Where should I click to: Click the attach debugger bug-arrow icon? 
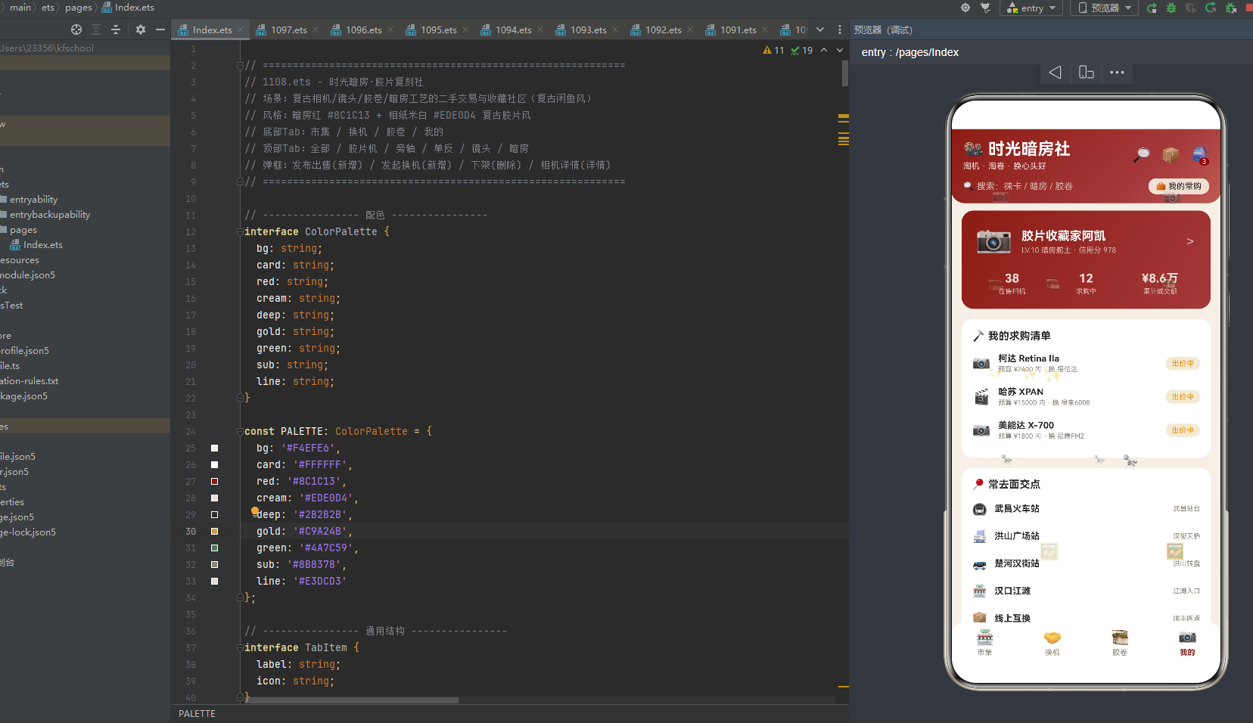pyautogui.click(x=1231, y=8)
